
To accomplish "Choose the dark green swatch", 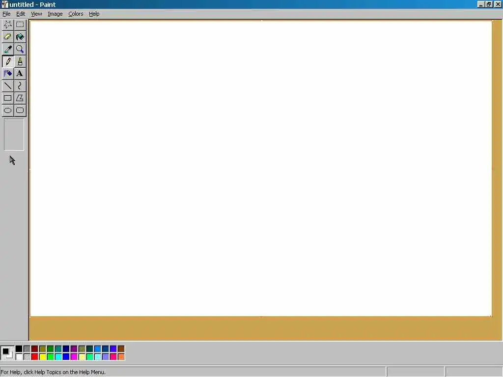I will pos(51,349).
